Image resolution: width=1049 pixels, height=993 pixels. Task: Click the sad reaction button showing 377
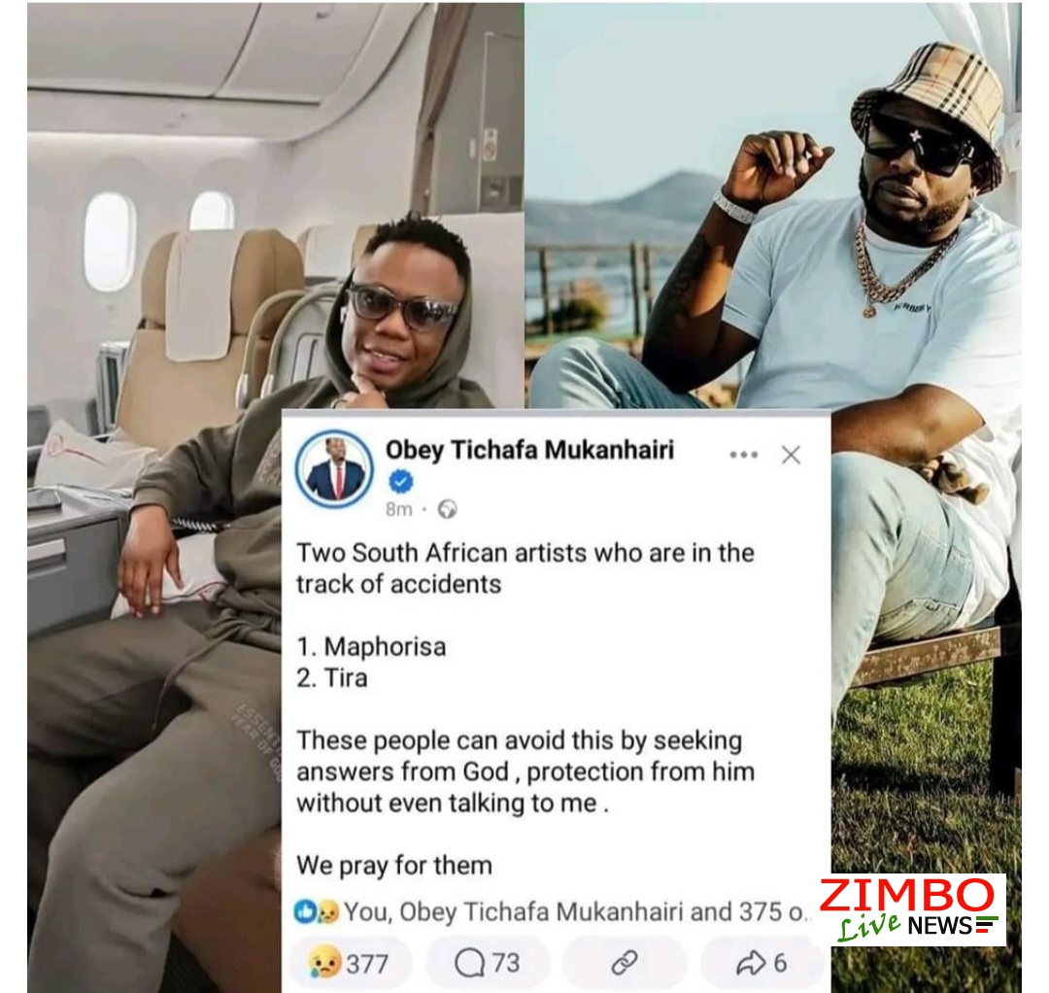(350, 964)
